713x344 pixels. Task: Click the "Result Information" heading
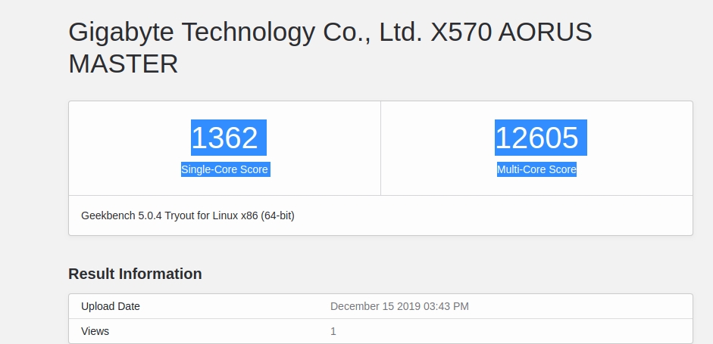pyautogui.click(x=135, y=274)
